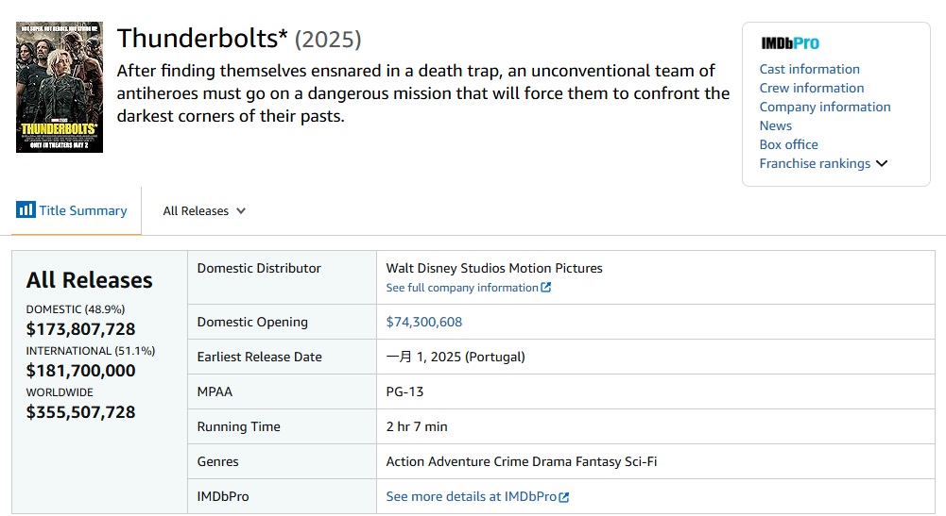Click the All Releases dropdown arrow
Viewport: 946px width, 516px height.
pos(241,211)
